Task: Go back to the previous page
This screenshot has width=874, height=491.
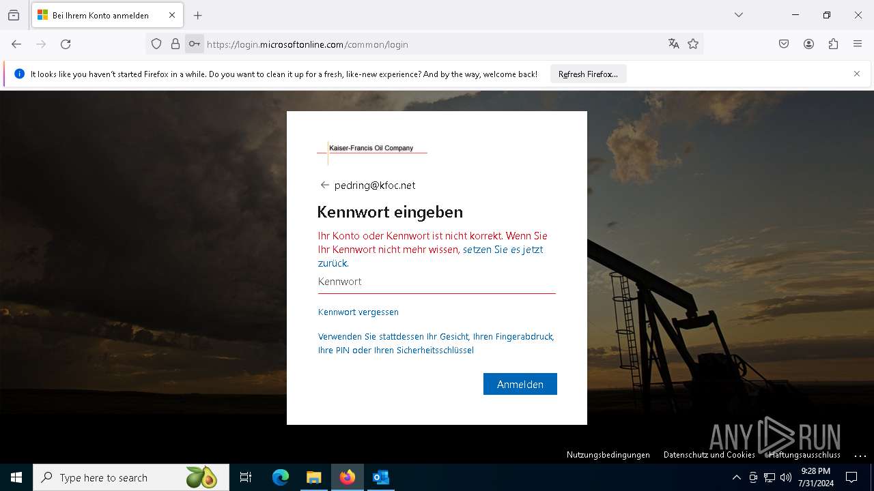Action: (x=16, y=44)
